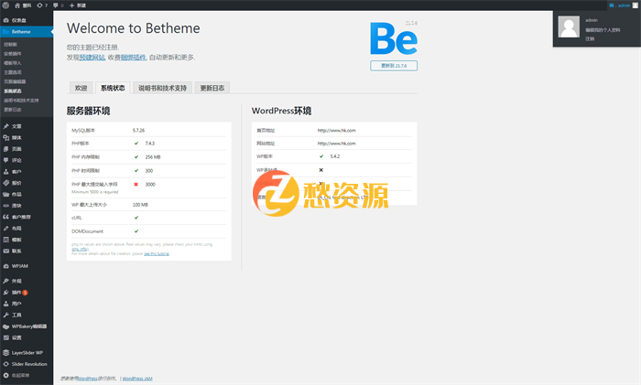641x385 pixels.
Task: Follow the 捆绑插件 link
Action: click(134, 58)
